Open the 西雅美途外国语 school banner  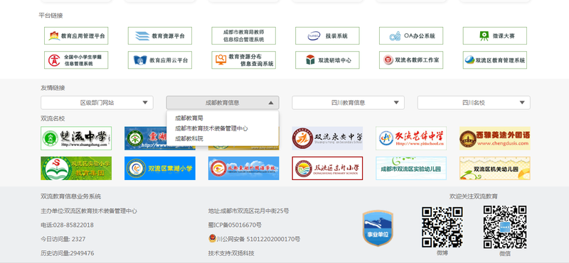495,138
